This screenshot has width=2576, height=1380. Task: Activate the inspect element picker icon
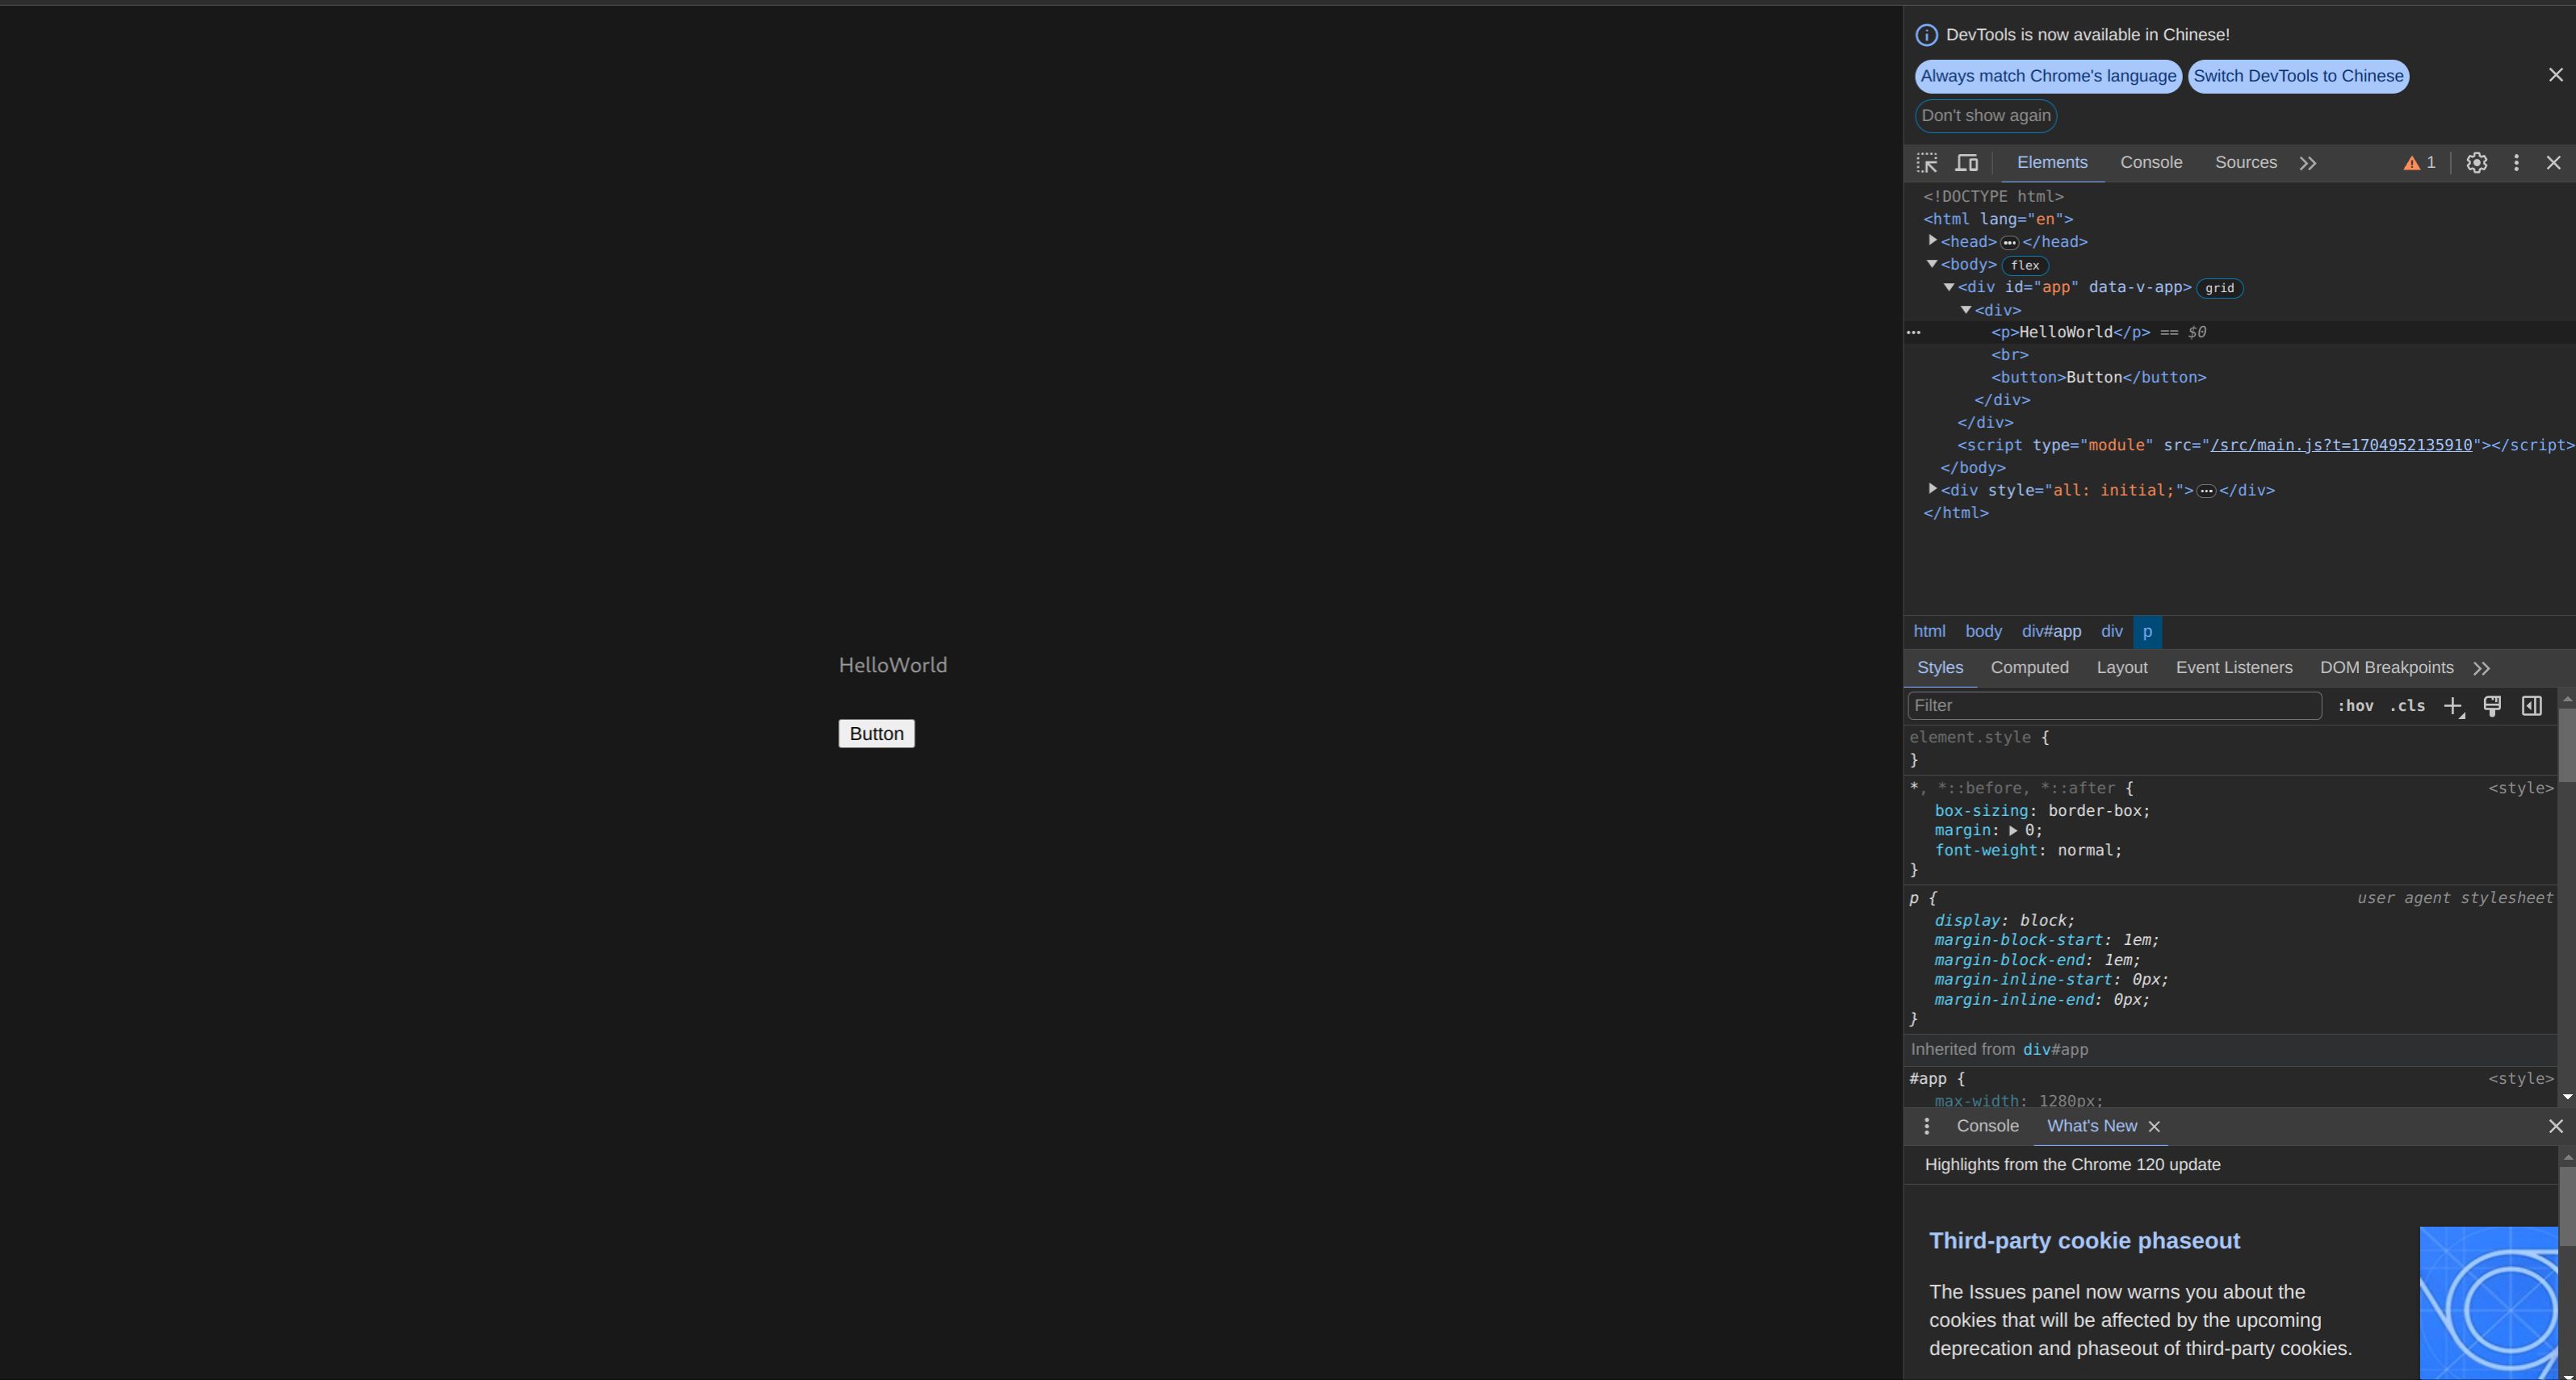pos(1926,163)
